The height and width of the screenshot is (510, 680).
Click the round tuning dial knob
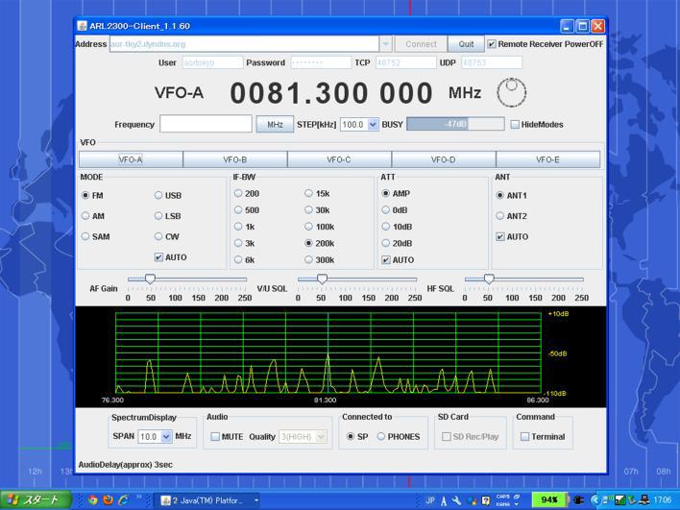coord(512,92)
